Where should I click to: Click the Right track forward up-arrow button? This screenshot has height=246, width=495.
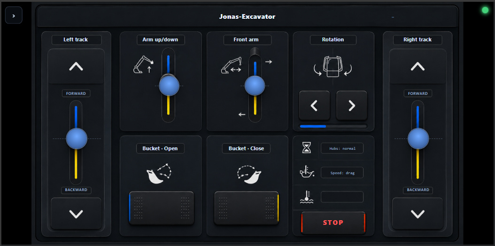pyautogui.click(x=418, y=66)
